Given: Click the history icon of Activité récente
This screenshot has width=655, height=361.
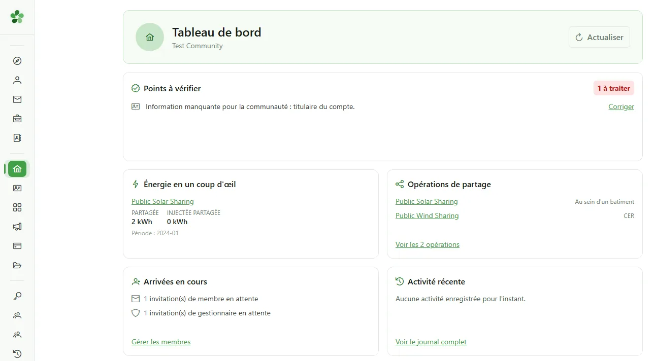Looking at the screenshot, I should (x=400, y=281).
